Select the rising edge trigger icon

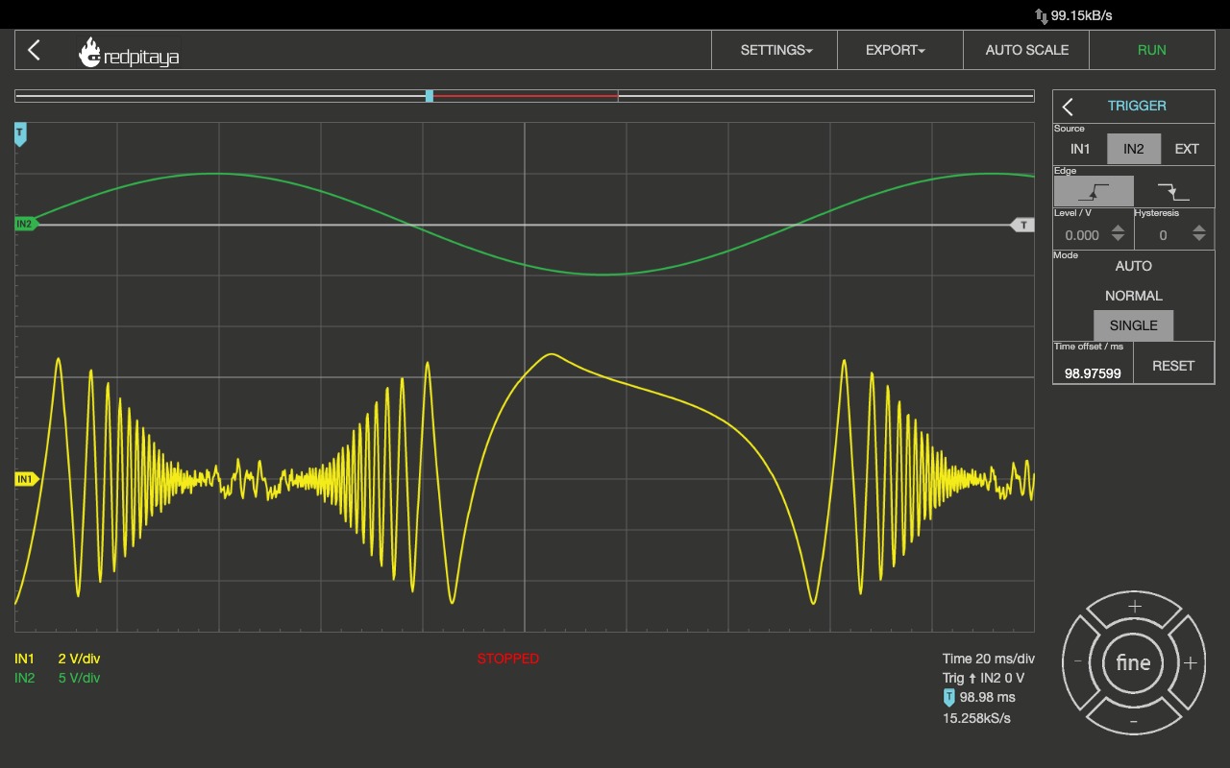[1094, 191]
